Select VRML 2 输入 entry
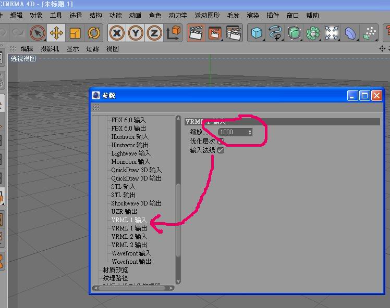The image size is (390, 308). pos(129,237)
